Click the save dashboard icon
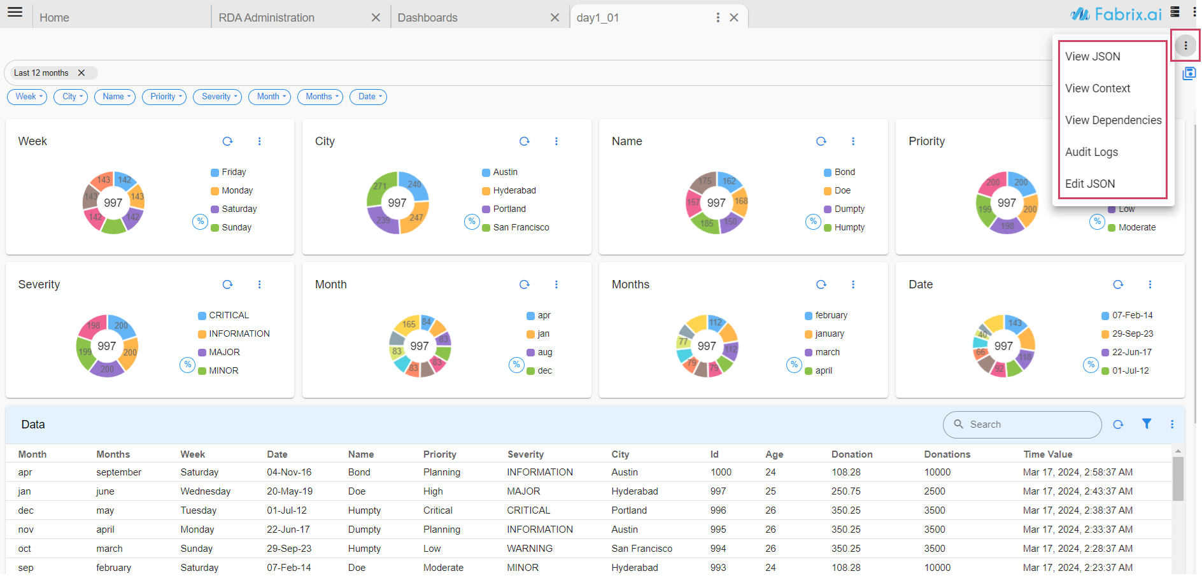Viewport: 1202px width, 576px height. coord(1188,74)
